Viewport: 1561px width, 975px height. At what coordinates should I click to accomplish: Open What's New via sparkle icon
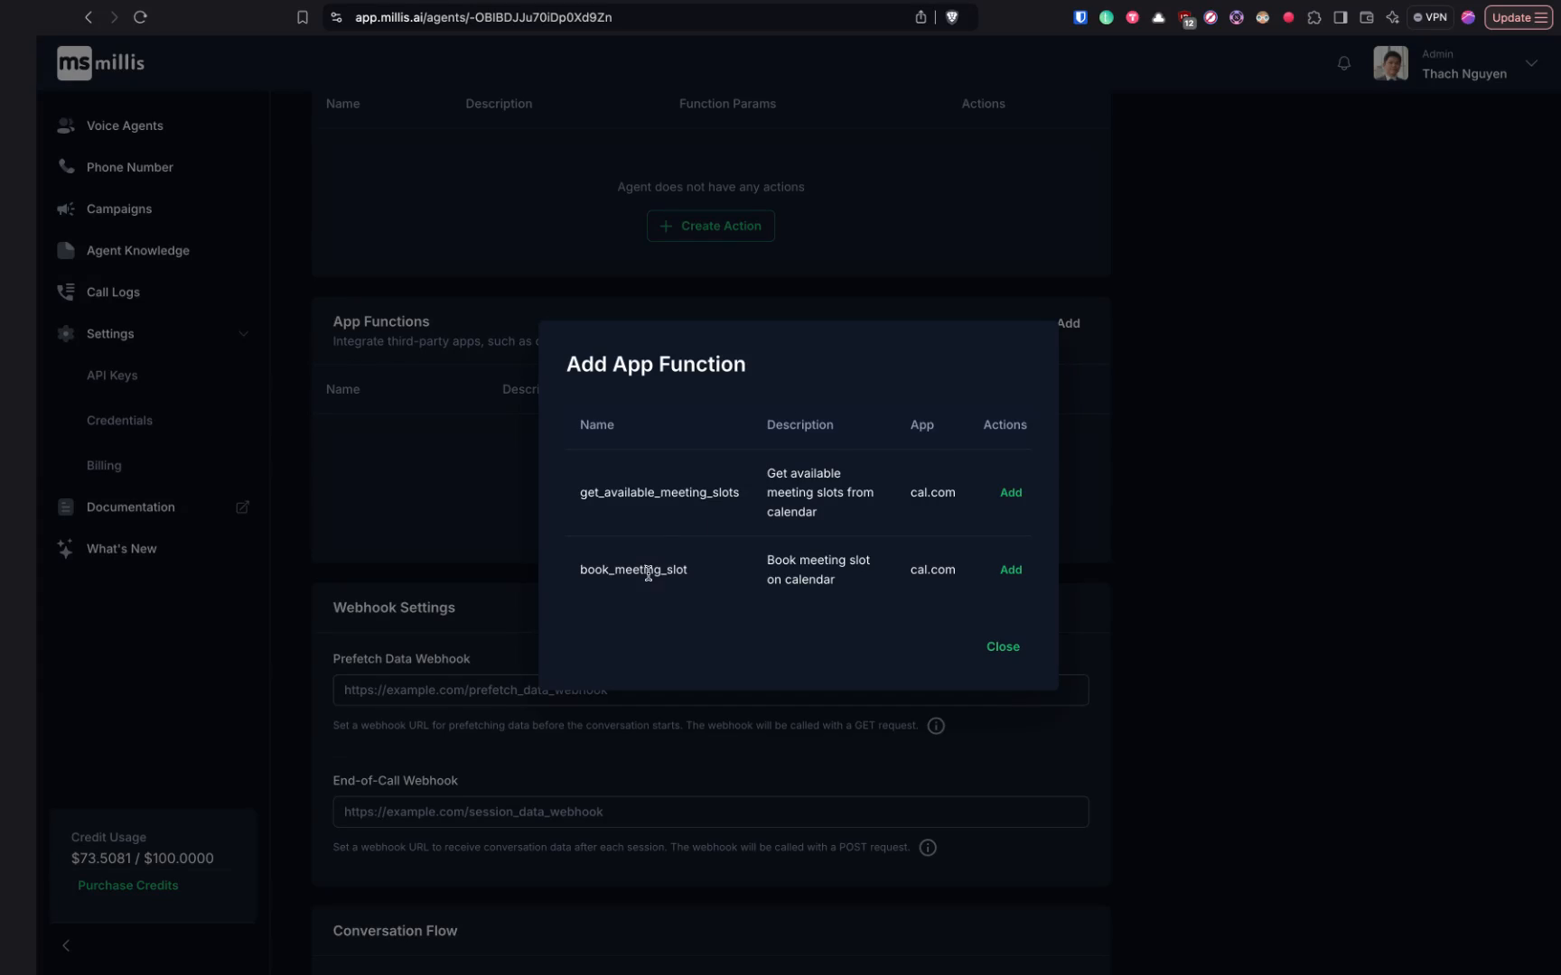pyautogui.click(x=65, y=548)
